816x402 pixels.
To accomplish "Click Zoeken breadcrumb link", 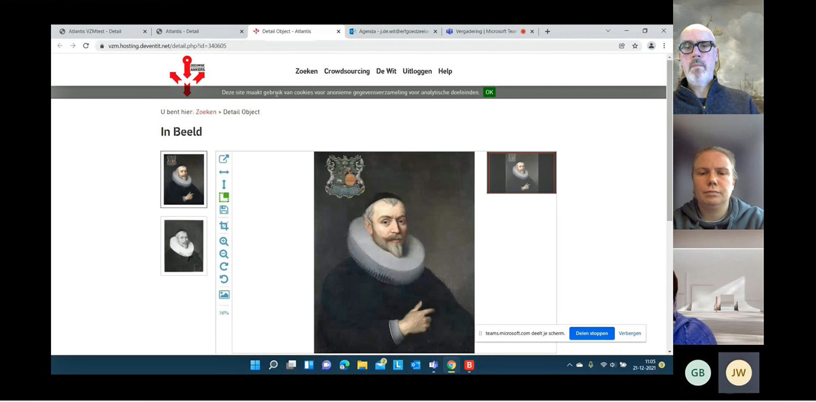I will (x=206, y=112).
